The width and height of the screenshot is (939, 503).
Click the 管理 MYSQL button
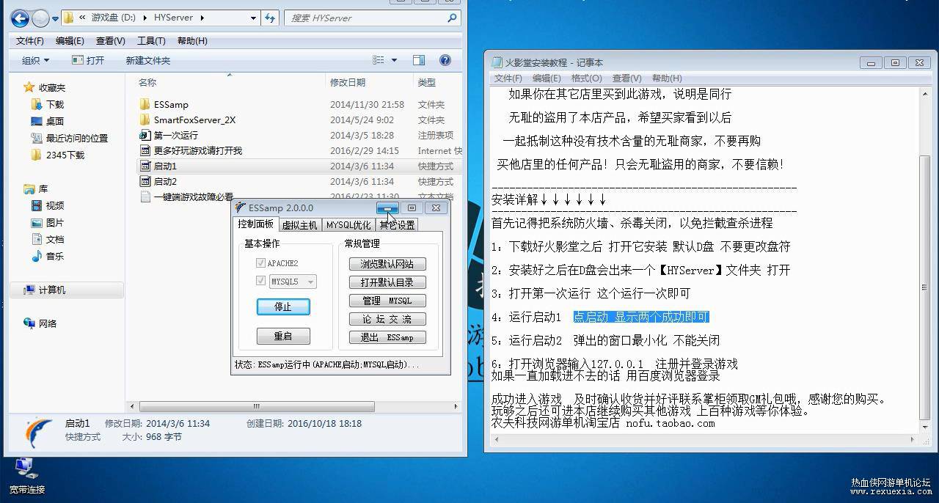click(387, 301)
